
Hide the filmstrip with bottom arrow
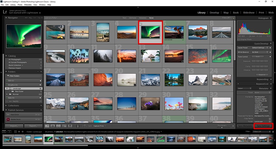click(x=138, y=148)
